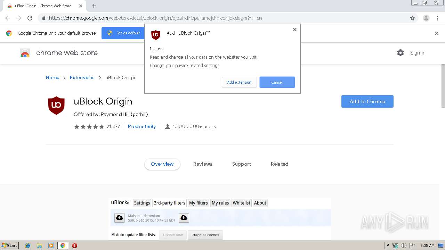Open Internet Explorer from taskbar
445x250 pixels.
click(28, 245)
